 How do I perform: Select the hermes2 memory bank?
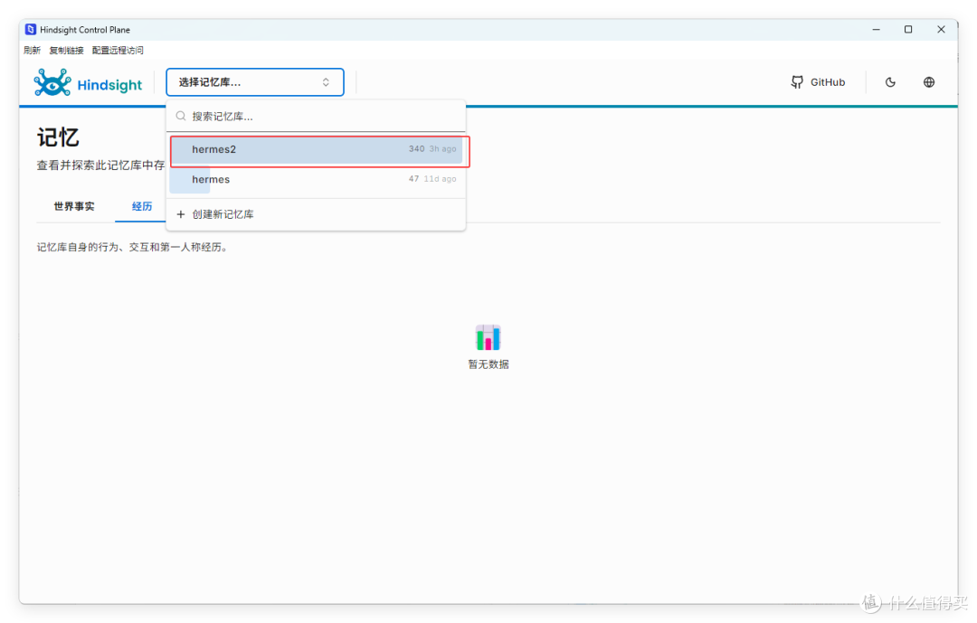(317, 149)
